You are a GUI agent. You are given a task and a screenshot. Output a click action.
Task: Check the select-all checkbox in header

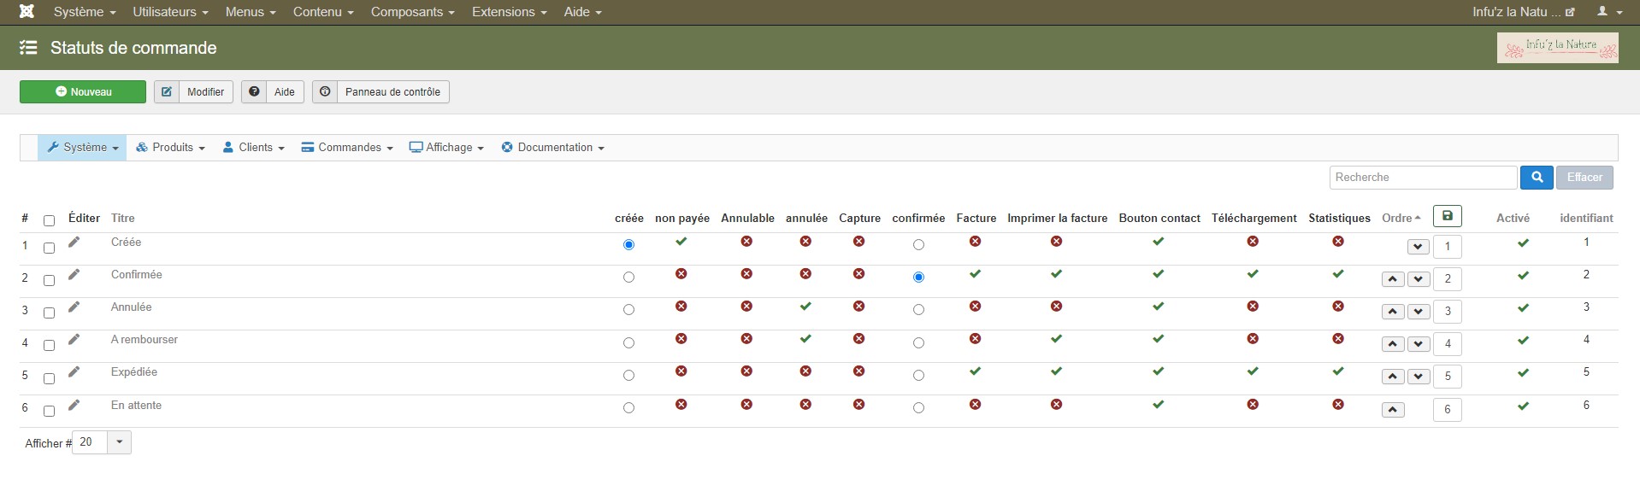click(49, 220)
